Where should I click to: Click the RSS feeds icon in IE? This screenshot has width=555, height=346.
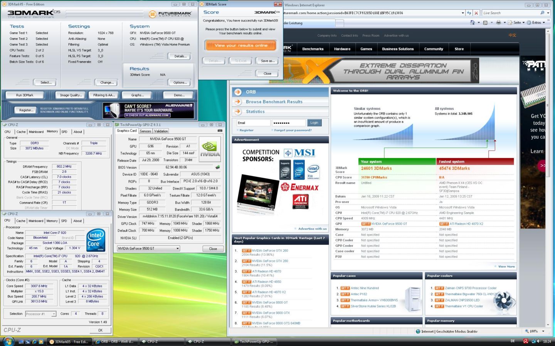tap(485, 23)
